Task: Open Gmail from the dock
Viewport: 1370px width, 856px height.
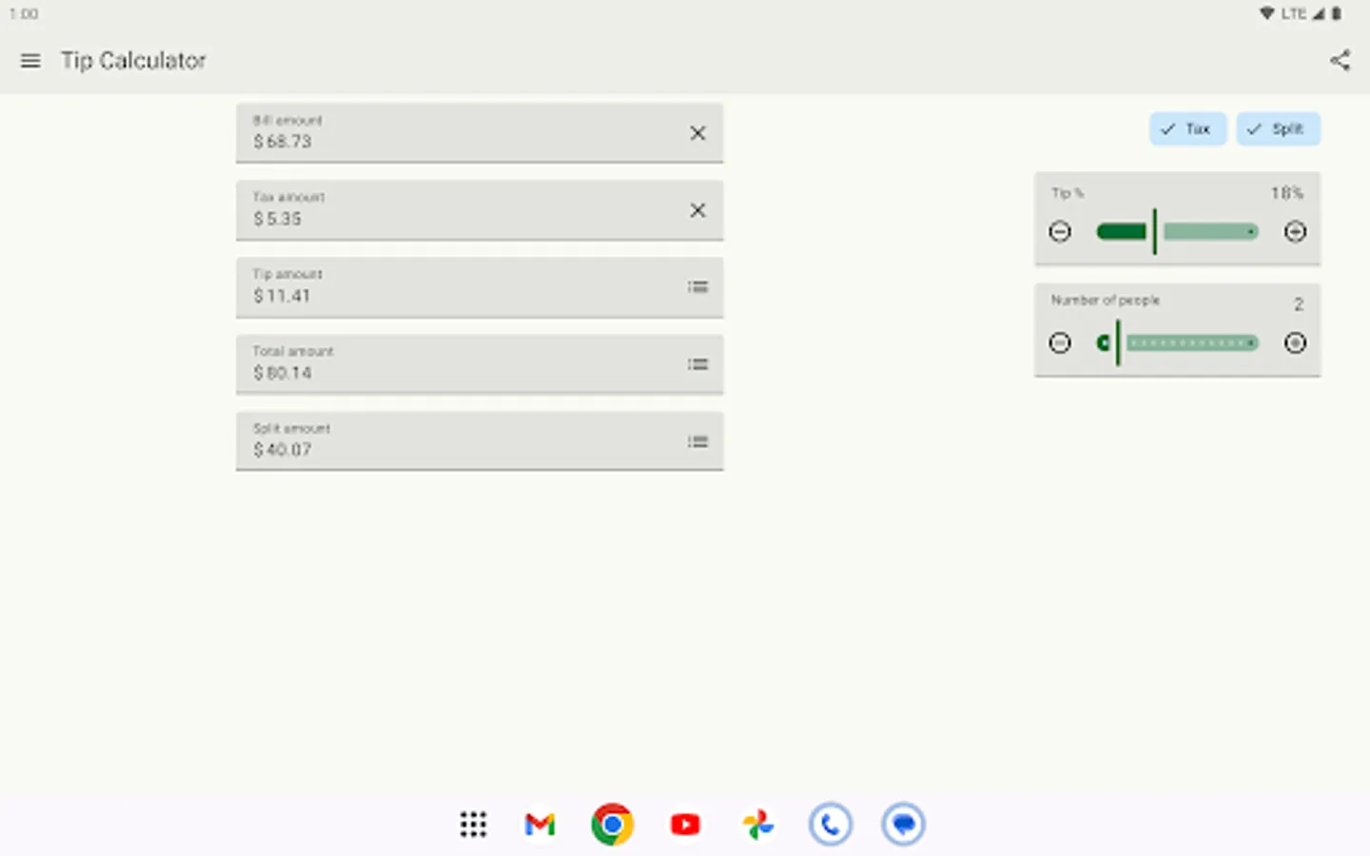Action: point(538,824)
